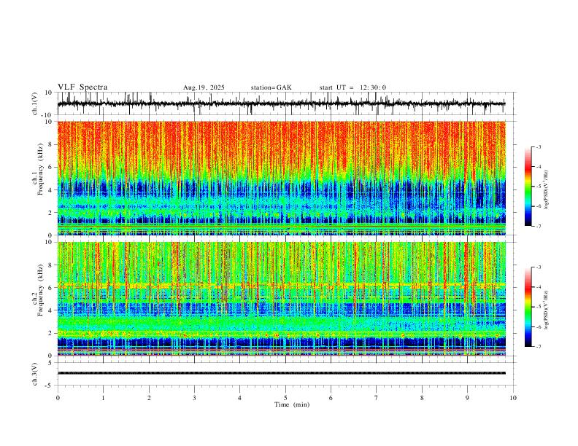The height and width of the screenshot is (446, 578).
Task: Click the '6' tick on the time axis
Action: [x=331, y=398]
